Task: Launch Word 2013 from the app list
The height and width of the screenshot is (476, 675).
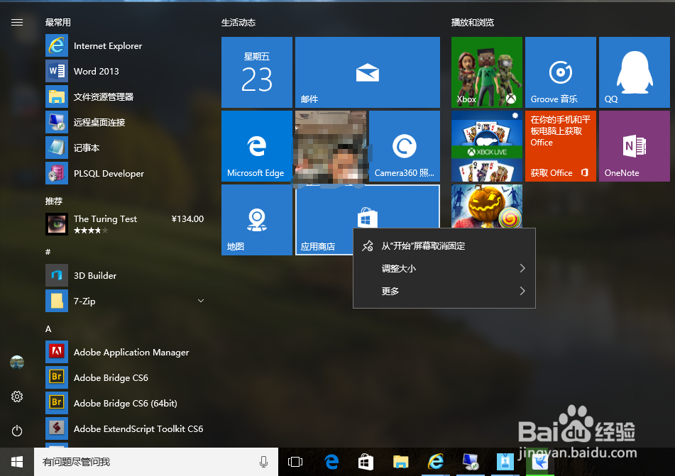Action: (124, 71)
